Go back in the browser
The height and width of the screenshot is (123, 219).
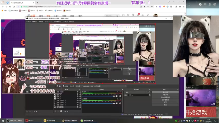(3, 7)
